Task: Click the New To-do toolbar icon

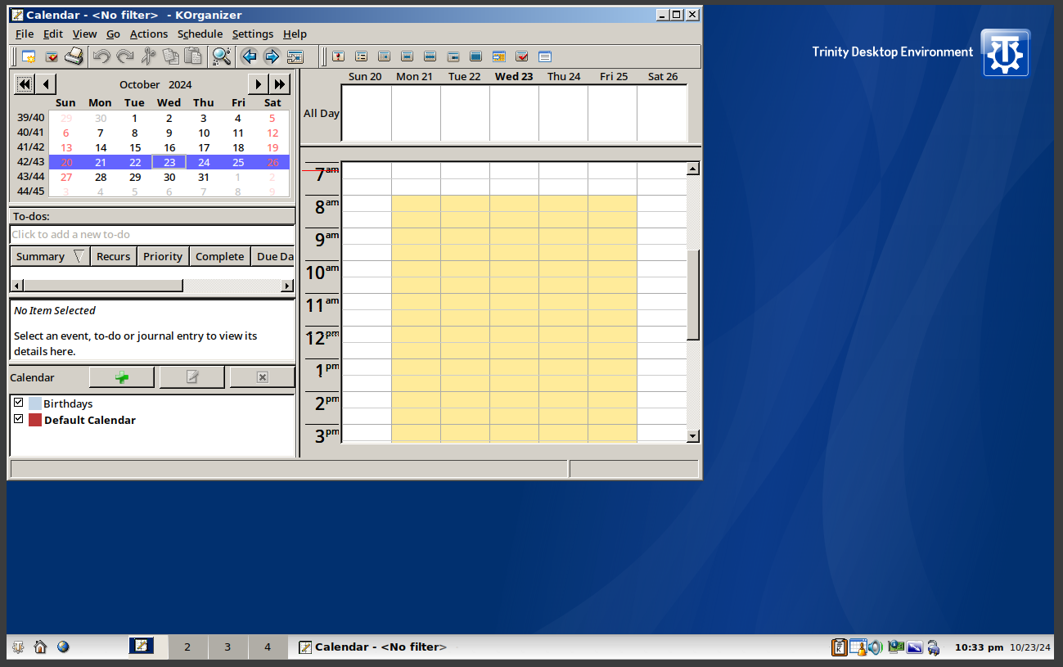Action: click(52, 56)
